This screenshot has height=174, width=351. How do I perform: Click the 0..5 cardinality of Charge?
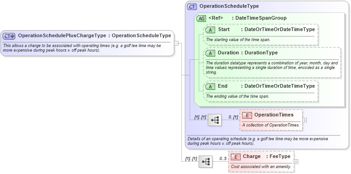coord(223,159)
